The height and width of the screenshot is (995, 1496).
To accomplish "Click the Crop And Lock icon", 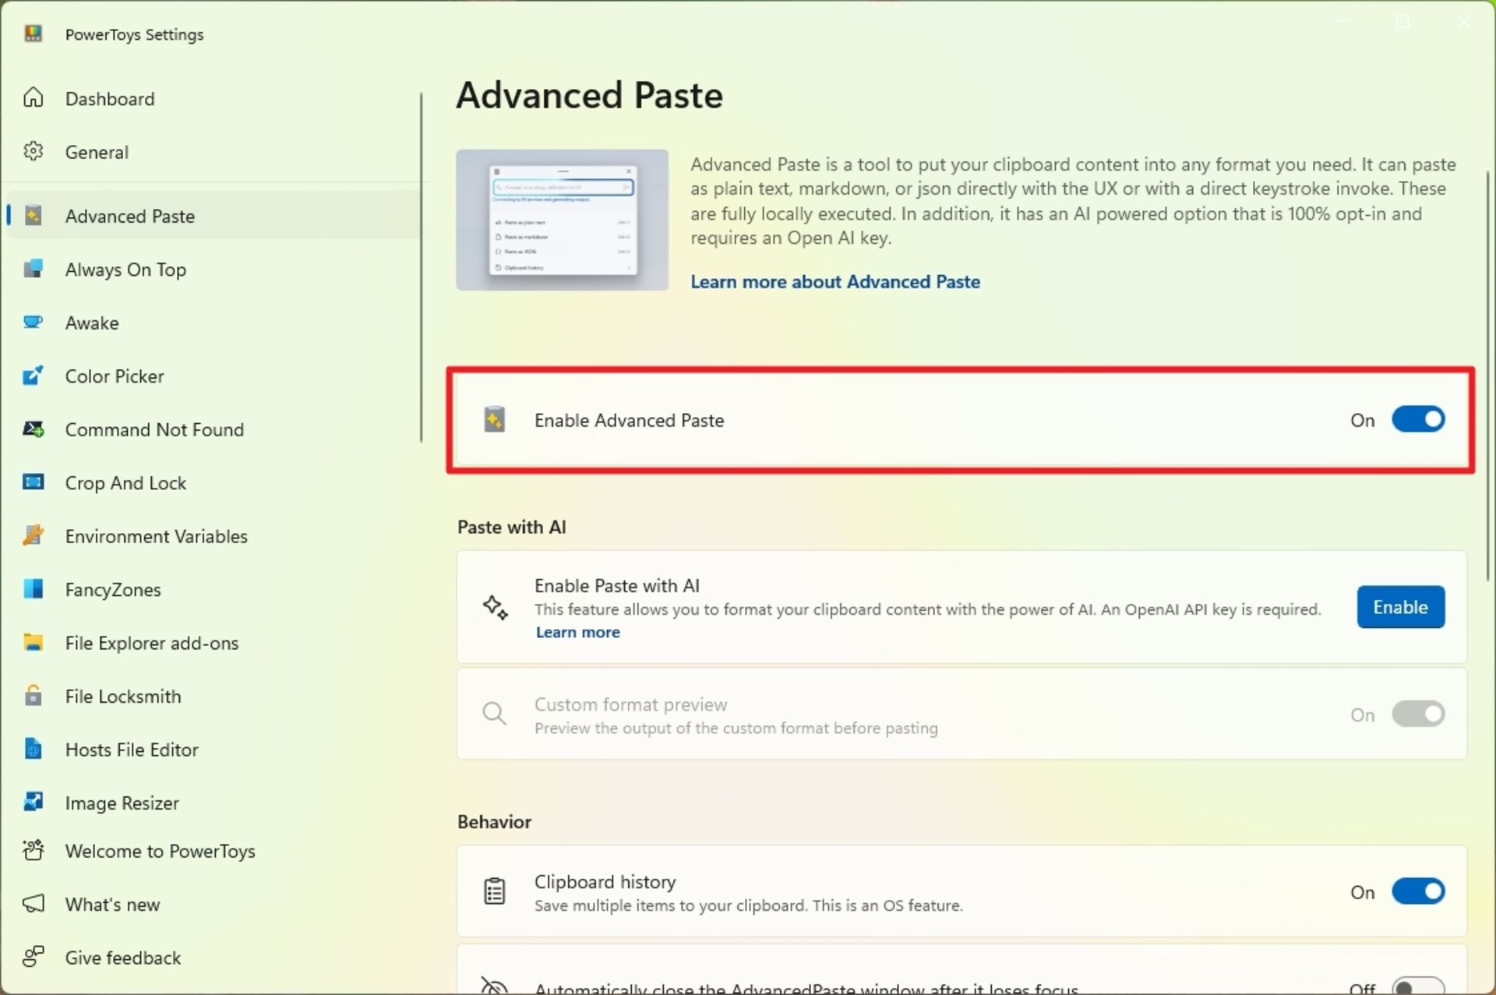I will (x=33, y=482).
